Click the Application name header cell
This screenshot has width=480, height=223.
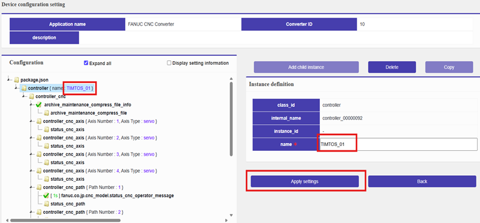point(67,24)
